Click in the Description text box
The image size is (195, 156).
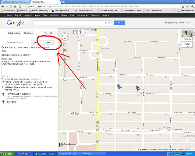[x=27, y=67]
